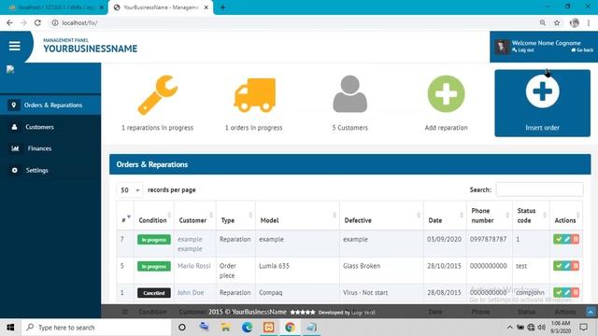Reload the browser page

37,22
